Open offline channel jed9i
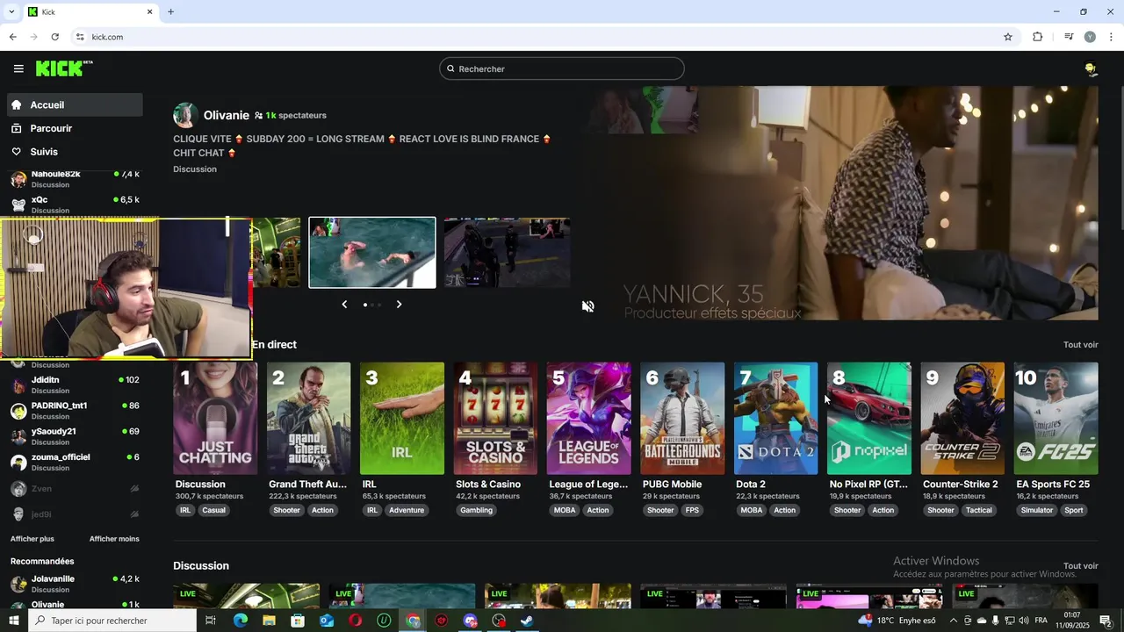This screenshot has width=1124, height=632. point(75,514)
